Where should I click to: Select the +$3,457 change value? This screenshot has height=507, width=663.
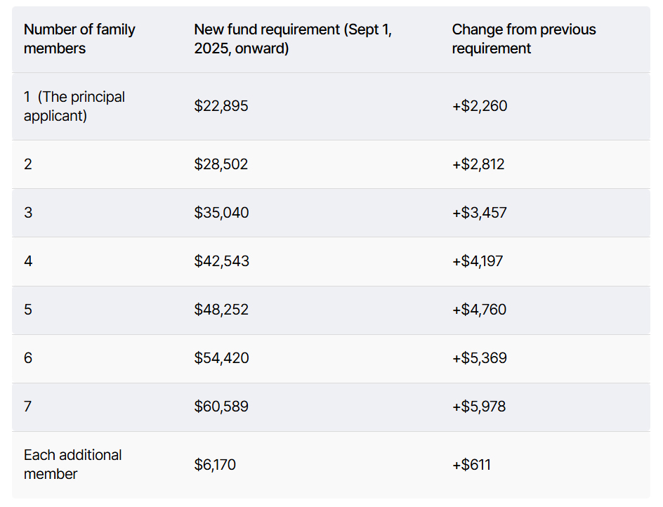tap(480, 213)
